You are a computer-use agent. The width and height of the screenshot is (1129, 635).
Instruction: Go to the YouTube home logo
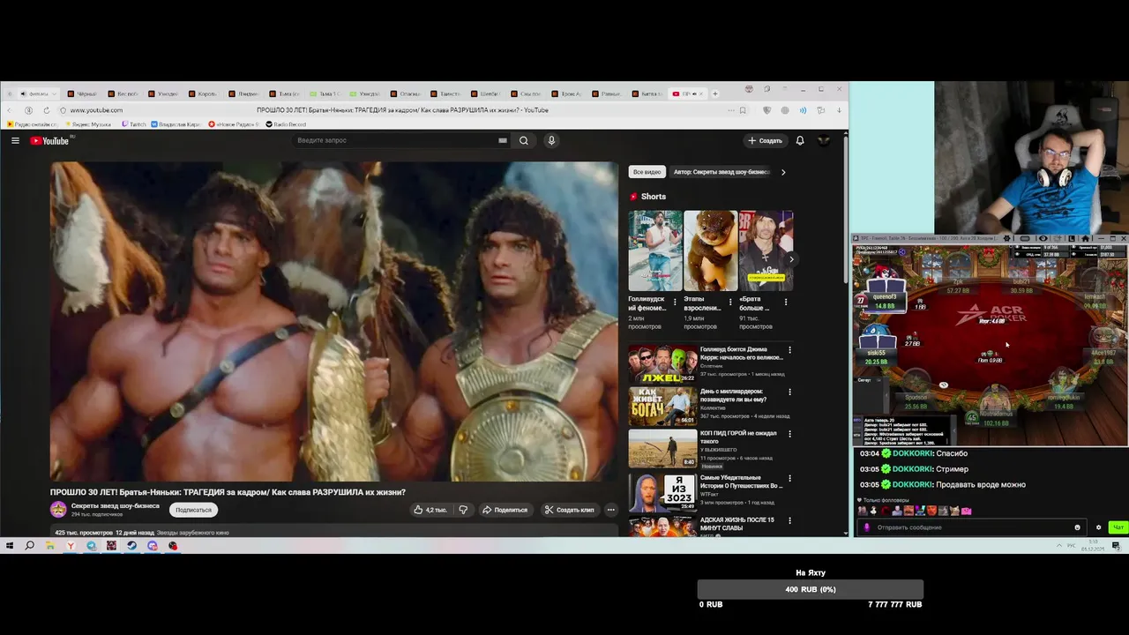(49, 140)
